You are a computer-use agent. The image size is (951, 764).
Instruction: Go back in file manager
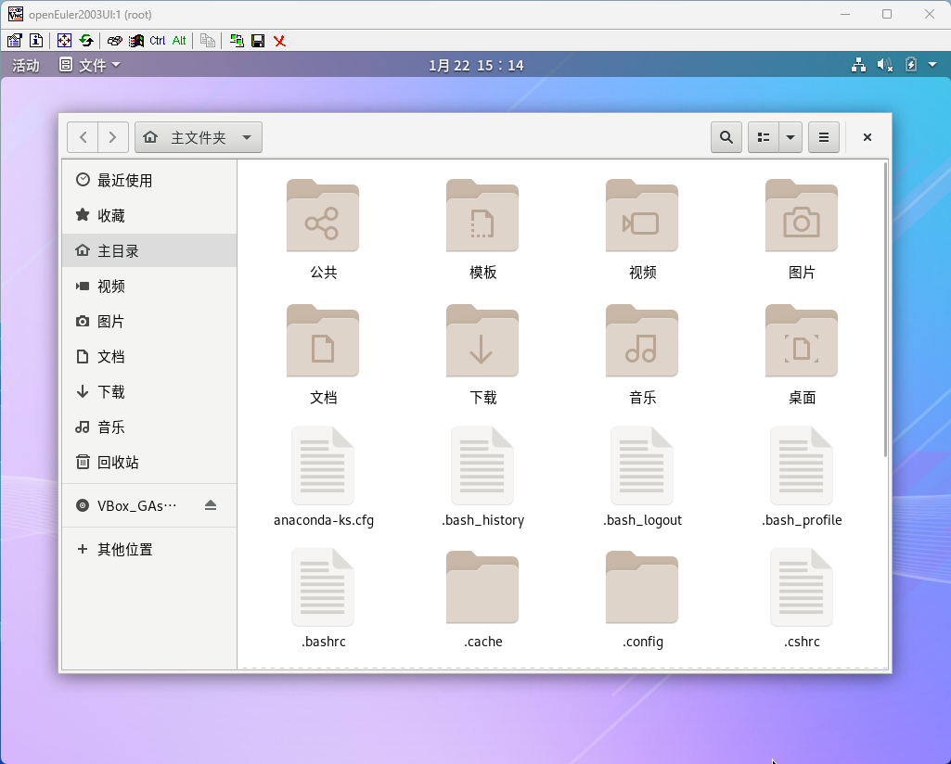tap(83, 137)
